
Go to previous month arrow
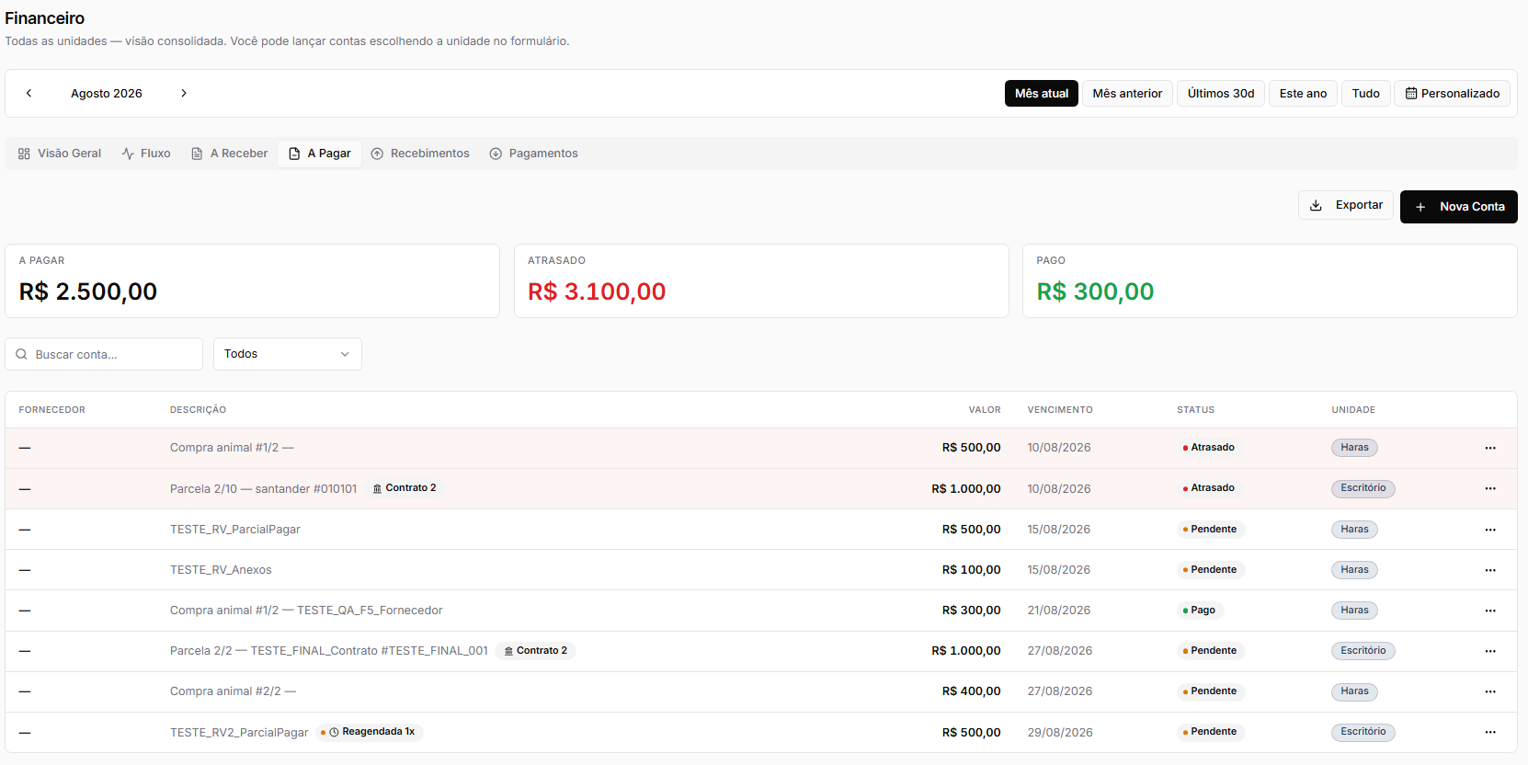[29, 93]
